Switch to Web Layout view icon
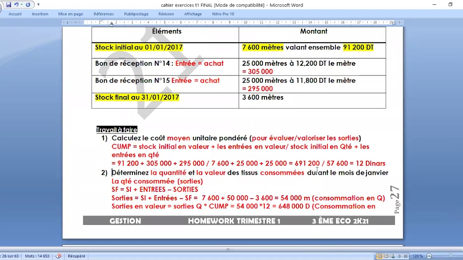The width and height of the screenshot is (463, 260). tap(392, 256)
